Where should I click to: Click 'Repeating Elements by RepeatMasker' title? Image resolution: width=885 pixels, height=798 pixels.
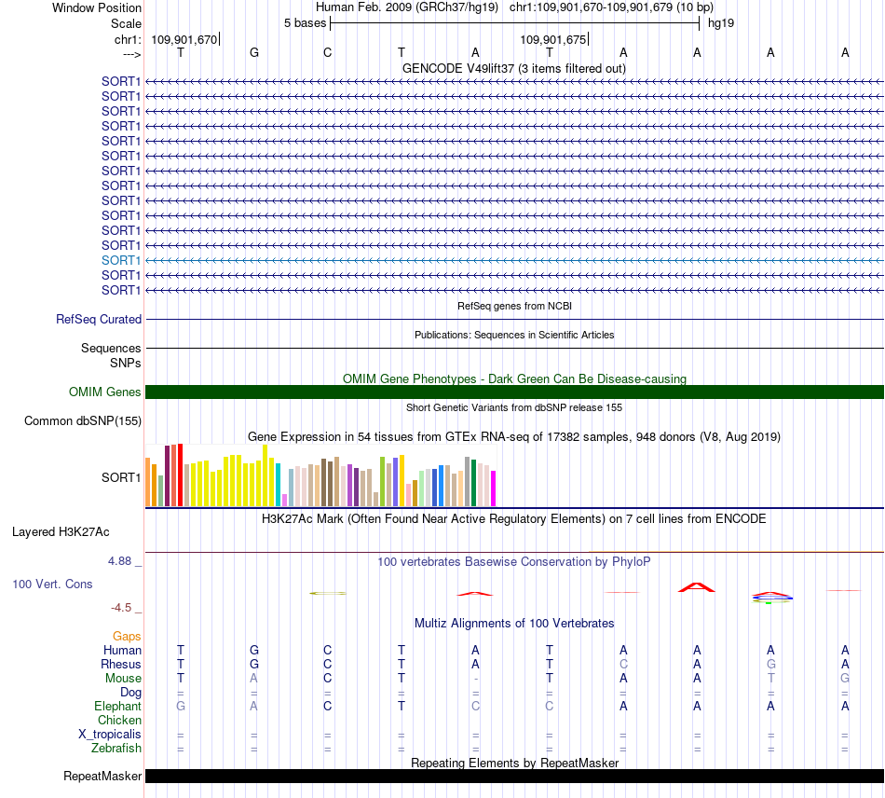pyautogui.click(x=514, y=763)
